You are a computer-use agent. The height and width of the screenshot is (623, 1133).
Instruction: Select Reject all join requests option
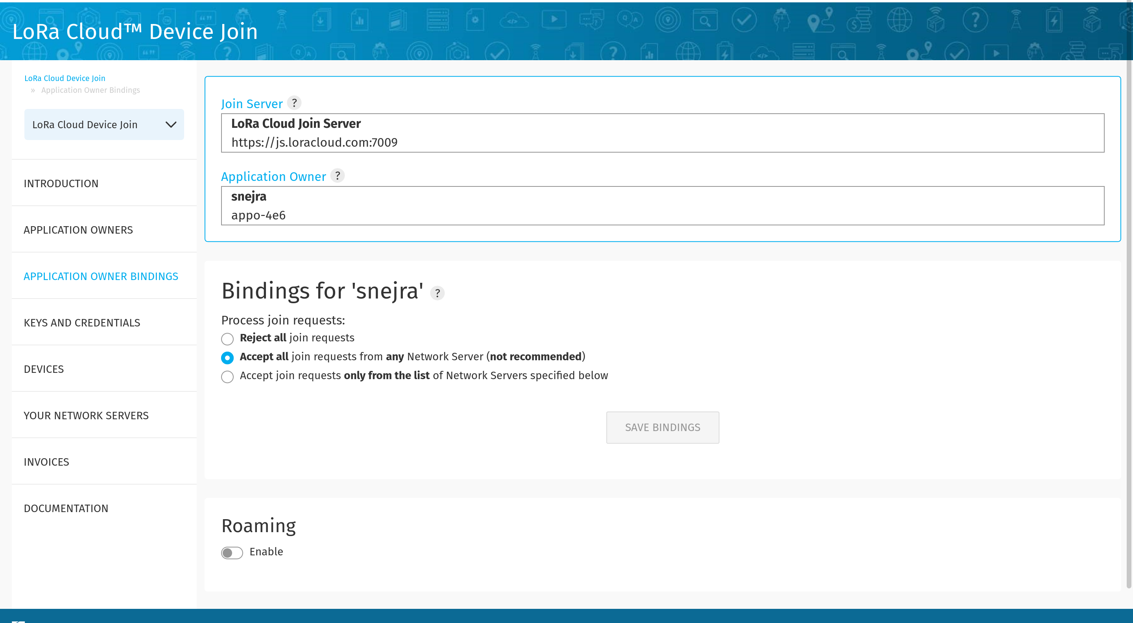pyautogui.click(x=227, y=339)
